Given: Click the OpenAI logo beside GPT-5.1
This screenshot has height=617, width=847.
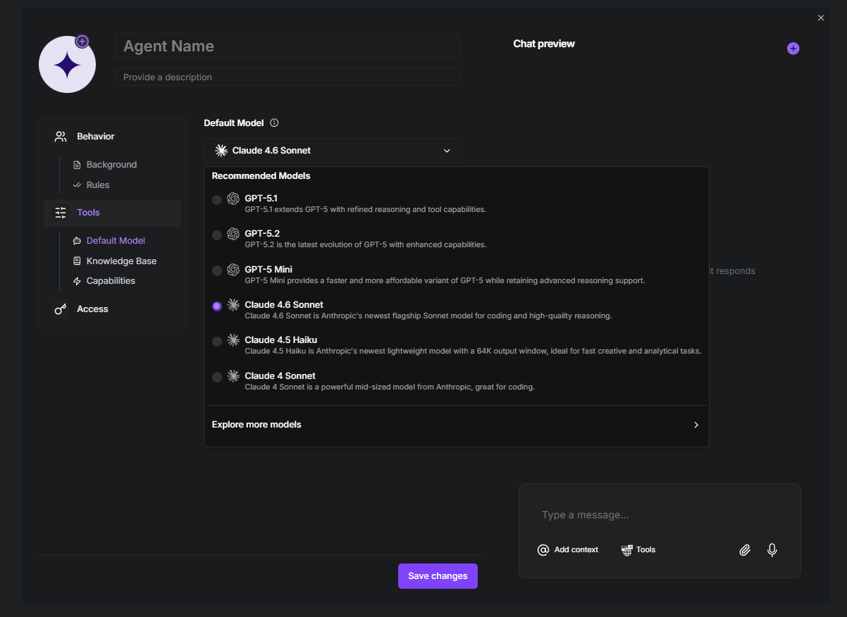Looking at the screenshot, I should (233, 199).
